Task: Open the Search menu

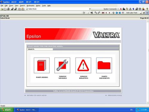Action: coord(22,6)
